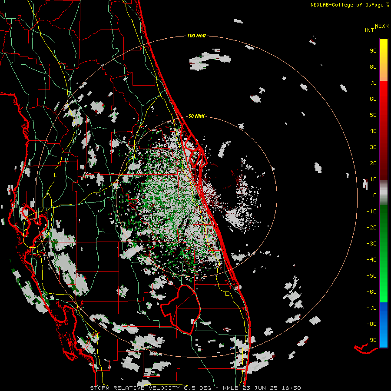Click the -30 value on velocity scale
391x391 pixels.
(371, 244)
